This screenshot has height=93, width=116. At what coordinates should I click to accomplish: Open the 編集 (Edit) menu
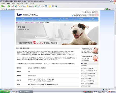point(8,3)
